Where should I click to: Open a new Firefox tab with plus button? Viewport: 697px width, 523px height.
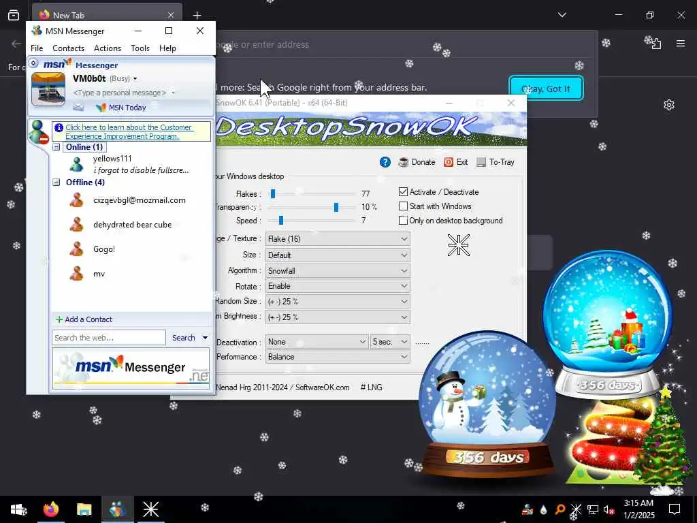(197, 15)
